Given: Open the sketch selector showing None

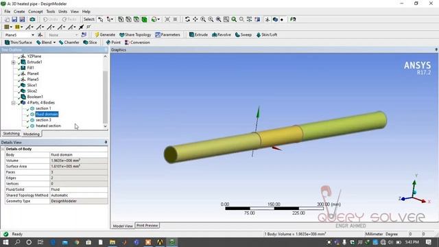Looking at the screenshot, I should coord(62,35).
